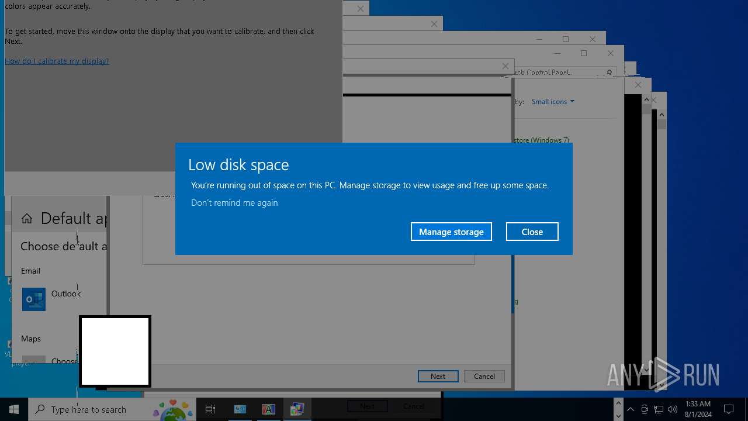748x421 pixels.
Task: Open the Backup and Restore (Windows 7) item
Action: pyautogui.click(x=542, y=140)
